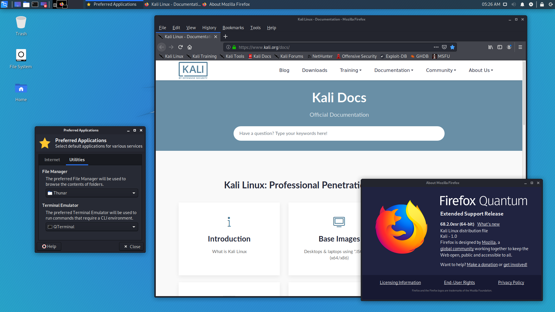This screenshot has width=555, height=312.
Task: Click the volume icon in system tray
Action: pyautogui.click(x=514, y=4)
